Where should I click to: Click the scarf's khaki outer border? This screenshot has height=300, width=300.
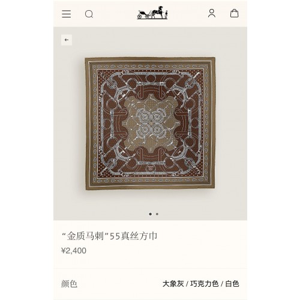click(x=150, y=59)
